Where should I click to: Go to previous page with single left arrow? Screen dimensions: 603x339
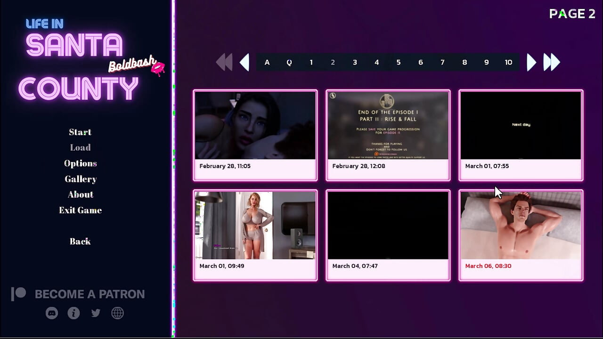pos(244,62)
